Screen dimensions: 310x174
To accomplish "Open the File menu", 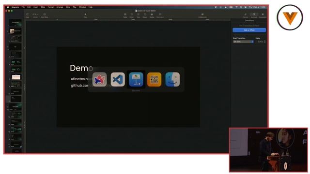I will (x=23, y=7).
